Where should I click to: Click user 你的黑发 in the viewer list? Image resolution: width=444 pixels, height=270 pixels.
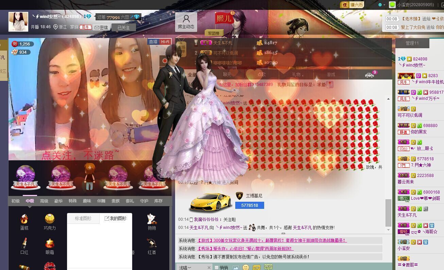click(419, 132)
